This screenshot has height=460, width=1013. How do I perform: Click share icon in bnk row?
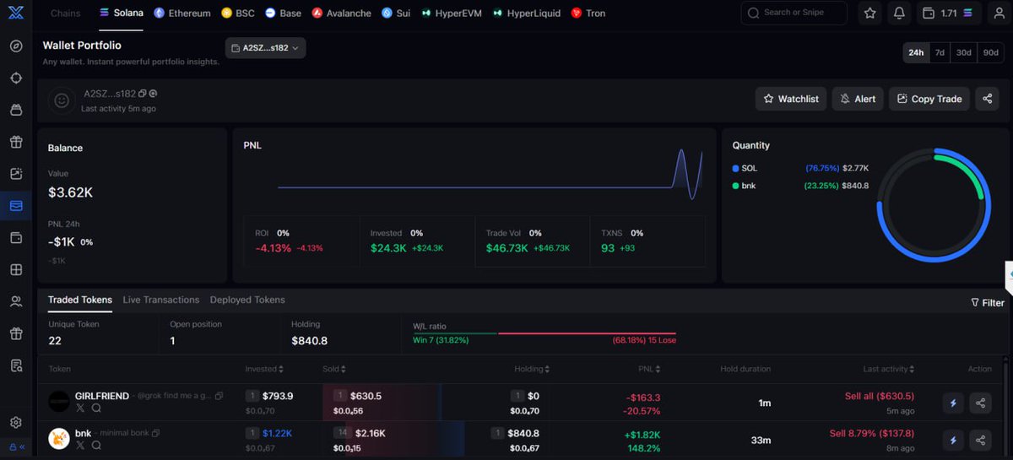pyautogui.click(x=980, y=440)
